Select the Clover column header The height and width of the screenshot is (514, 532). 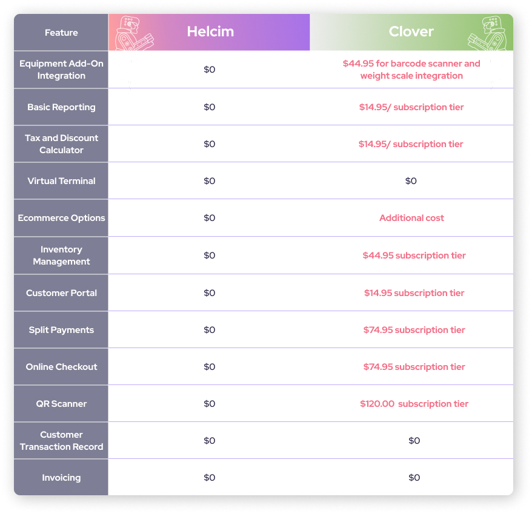pyautogui.click(x=411, y=32)
